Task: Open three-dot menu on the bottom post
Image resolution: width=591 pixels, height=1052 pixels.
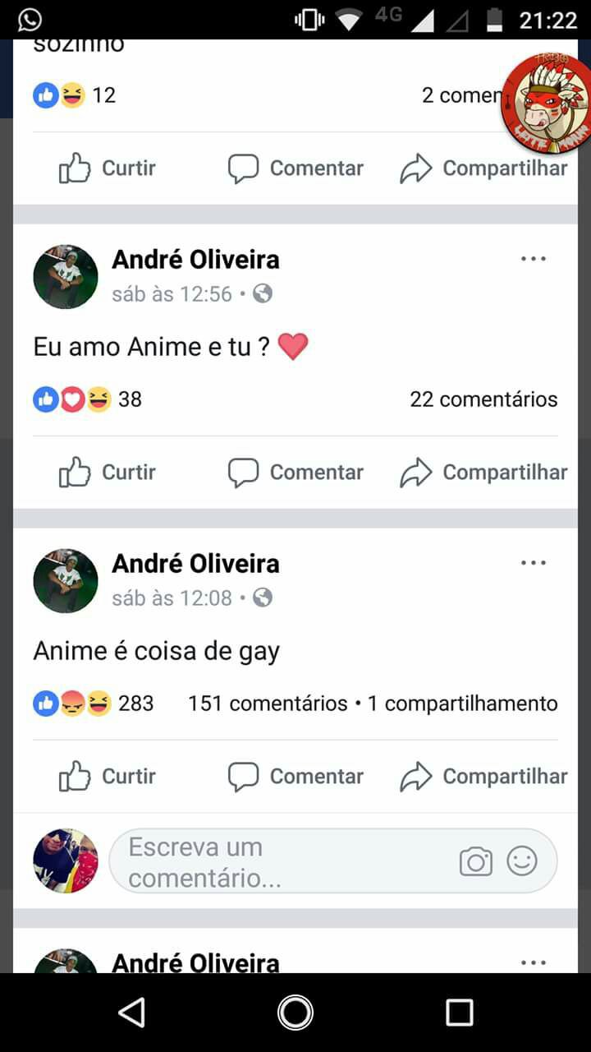Action: (x=534, y=962)
